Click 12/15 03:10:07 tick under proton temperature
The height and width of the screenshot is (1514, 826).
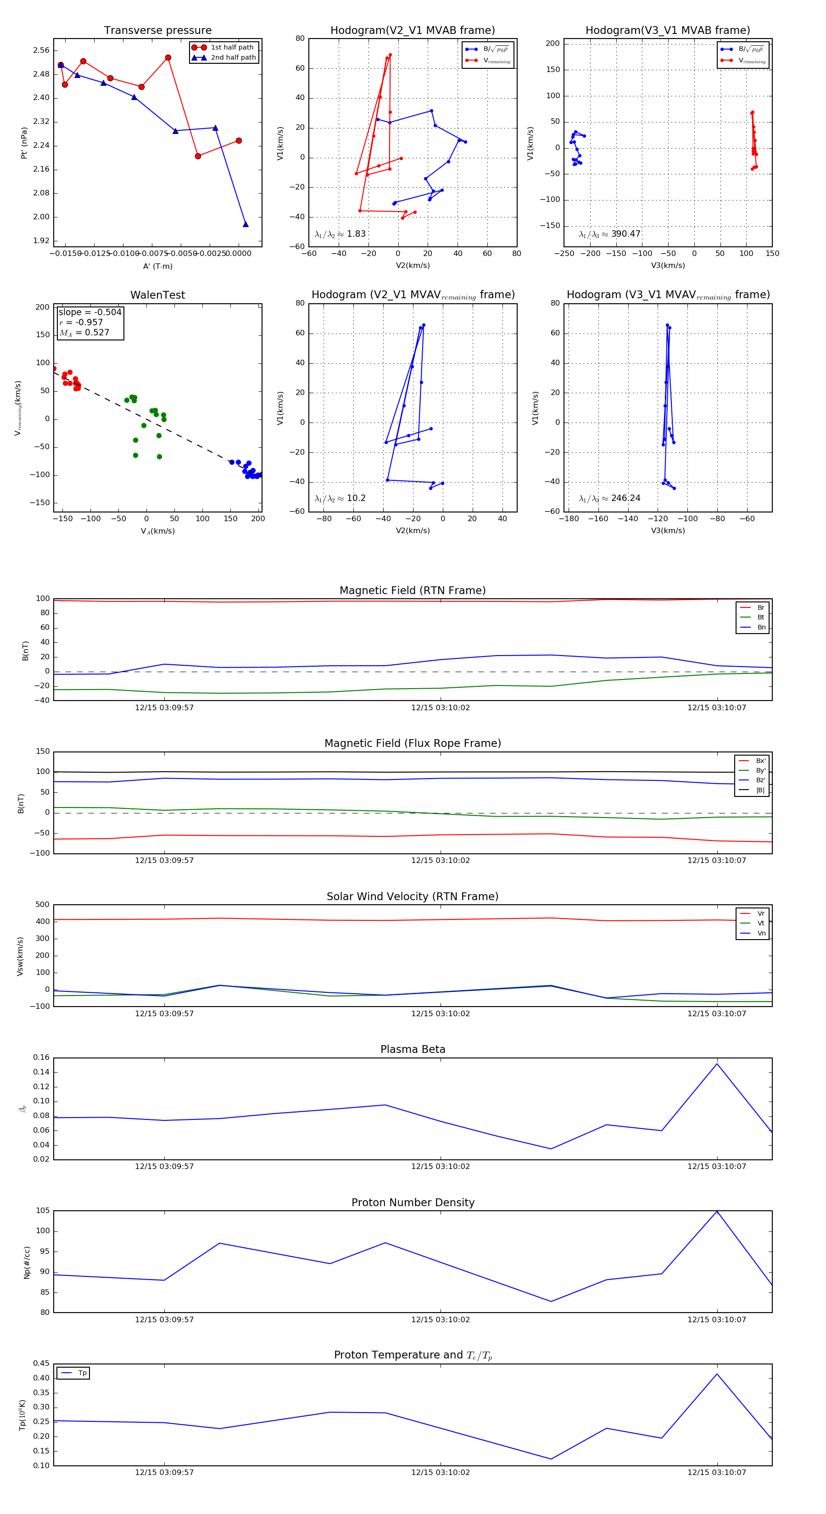[x=717, y=1472]
